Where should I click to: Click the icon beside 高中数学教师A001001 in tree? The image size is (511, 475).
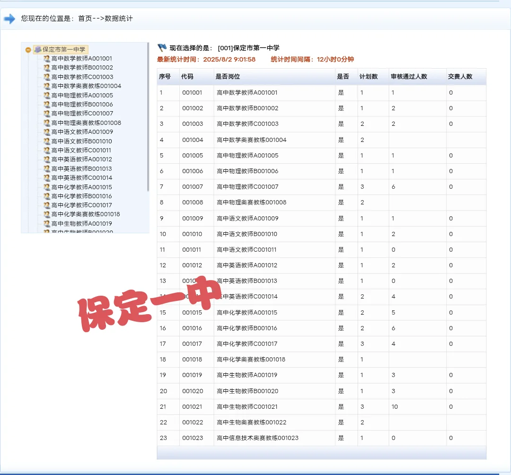click(46, 59)
